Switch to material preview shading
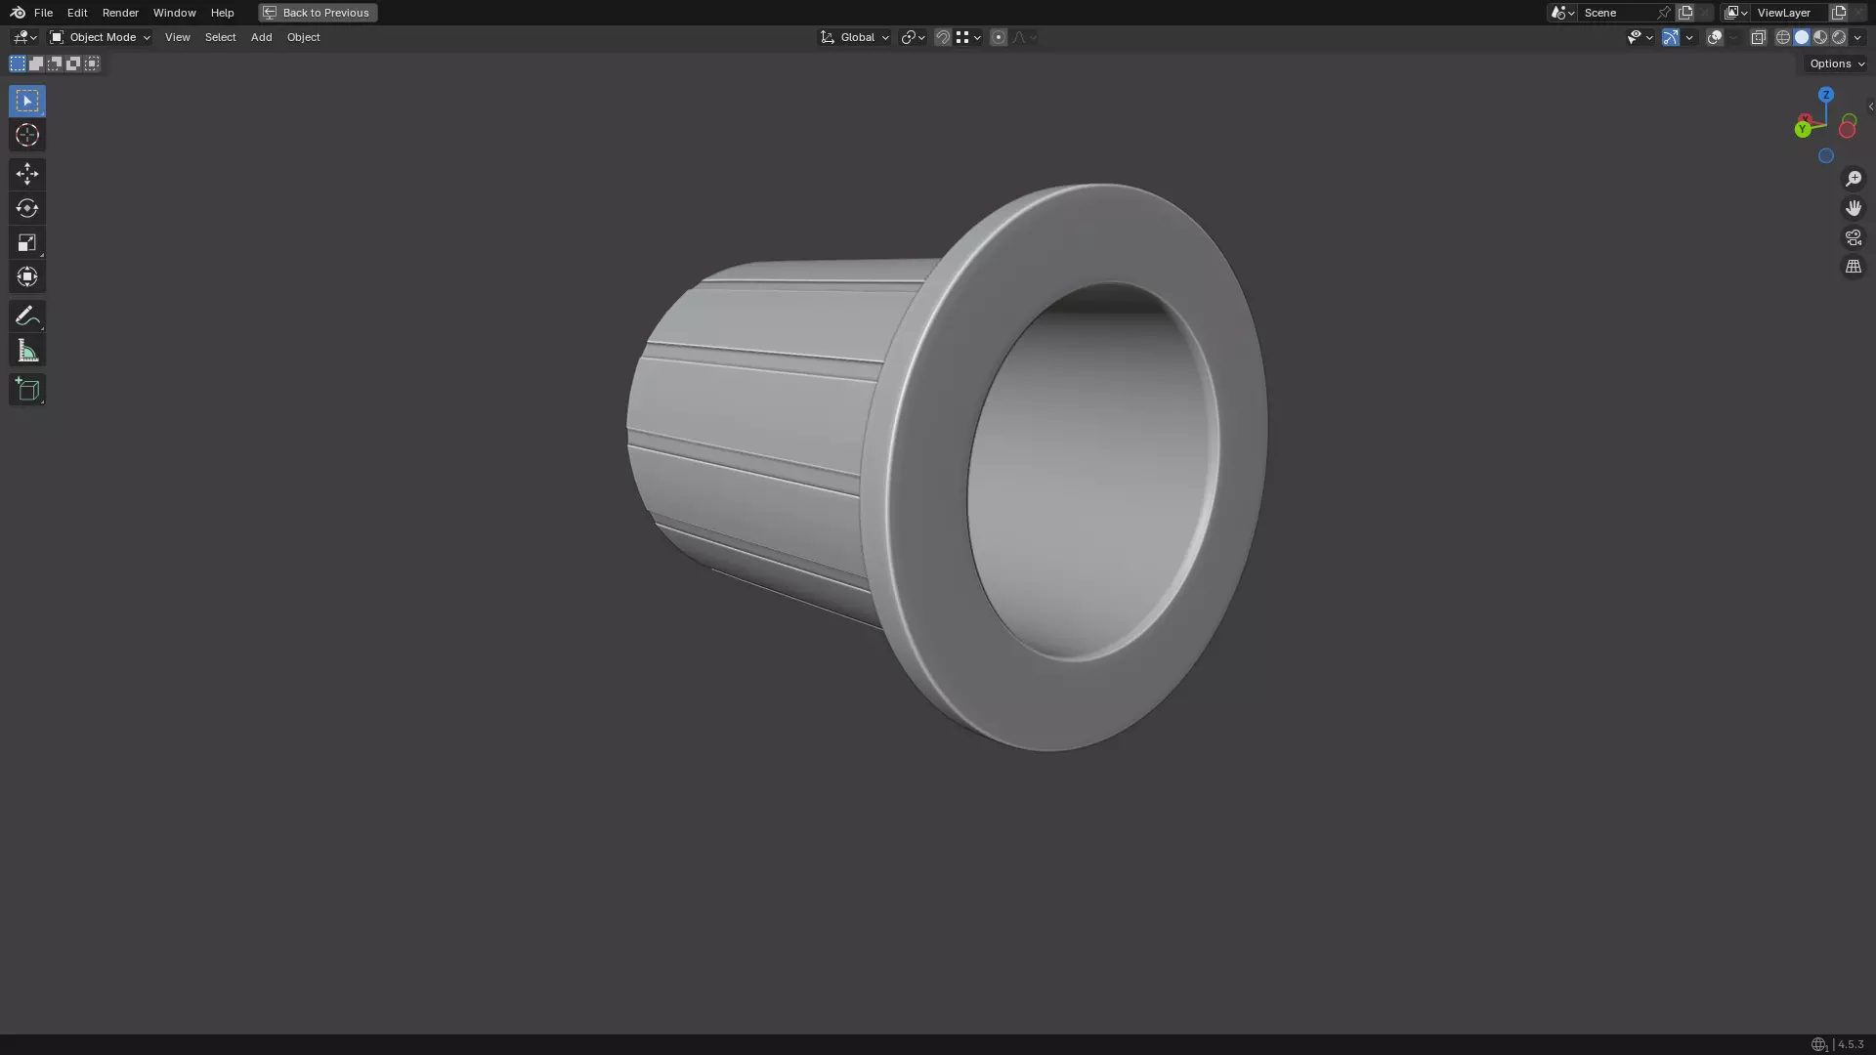 pyautogui.click(x=1820, y=37)
